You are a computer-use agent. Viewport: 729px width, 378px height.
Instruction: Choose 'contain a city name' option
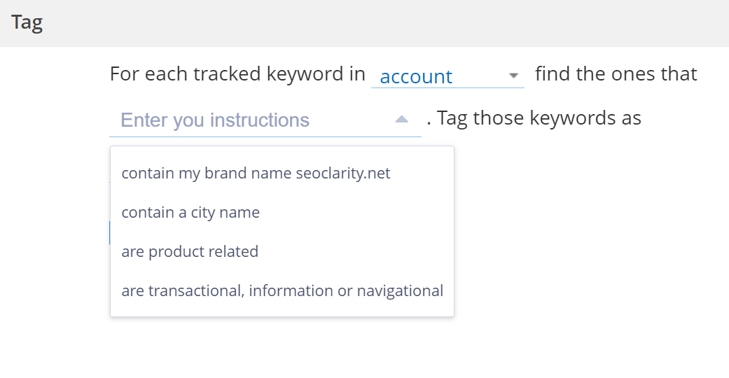190,212
